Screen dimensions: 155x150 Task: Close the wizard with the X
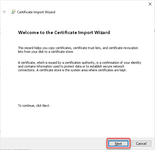click(x=150, y=4)
